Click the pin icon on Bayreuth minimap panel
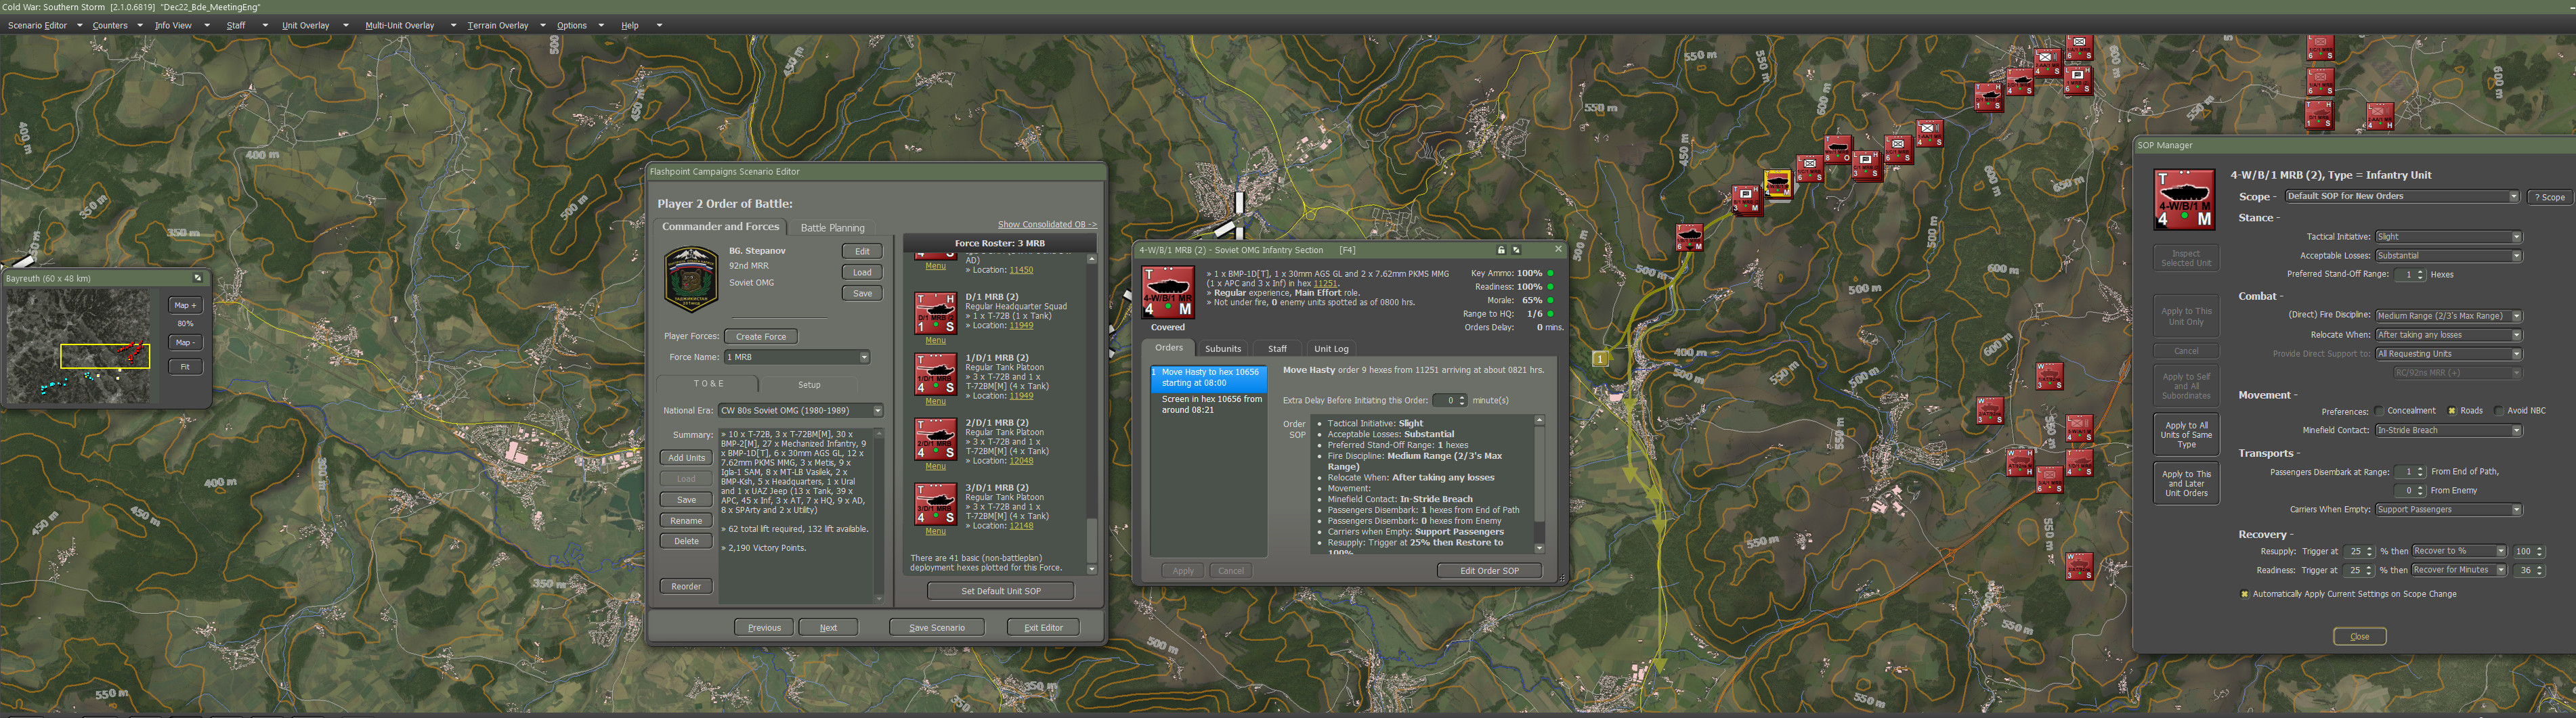 tap(197, 278)
